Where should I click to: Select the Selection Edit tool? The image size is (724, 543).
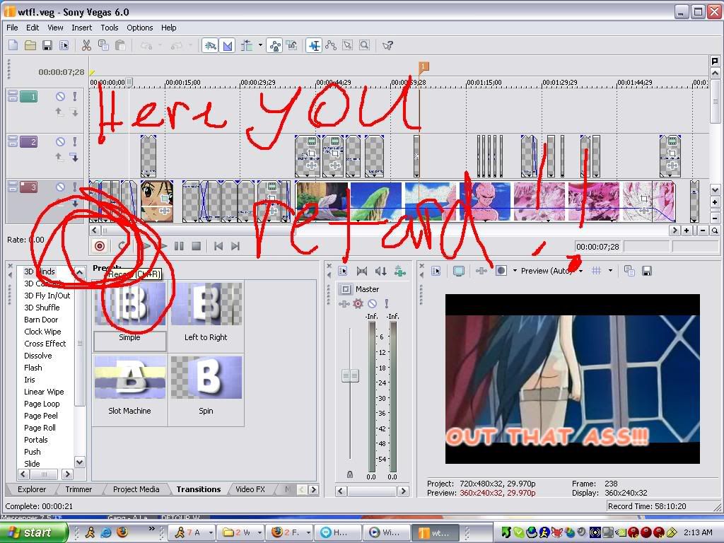[347, 45]
